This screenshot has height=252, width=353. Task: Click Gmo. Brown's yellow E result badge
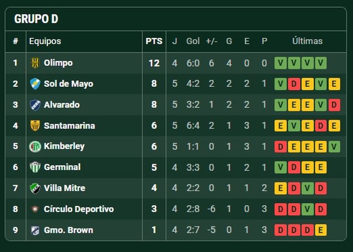tap(321, 230)
